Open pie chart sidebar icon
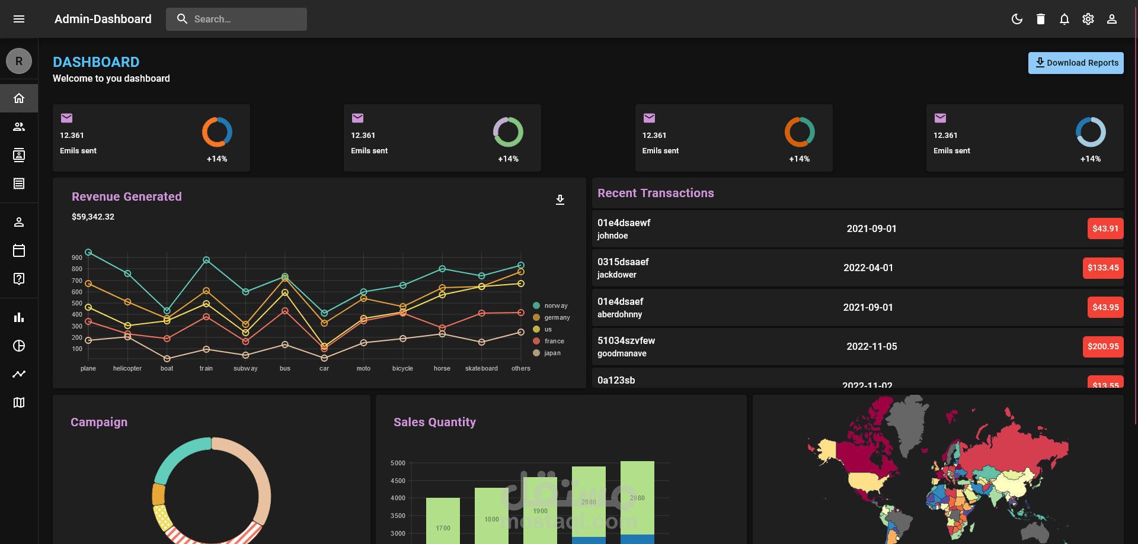The width and height of the screenshot is (1138, 544). pyautogui.click(x=19, y=346)
